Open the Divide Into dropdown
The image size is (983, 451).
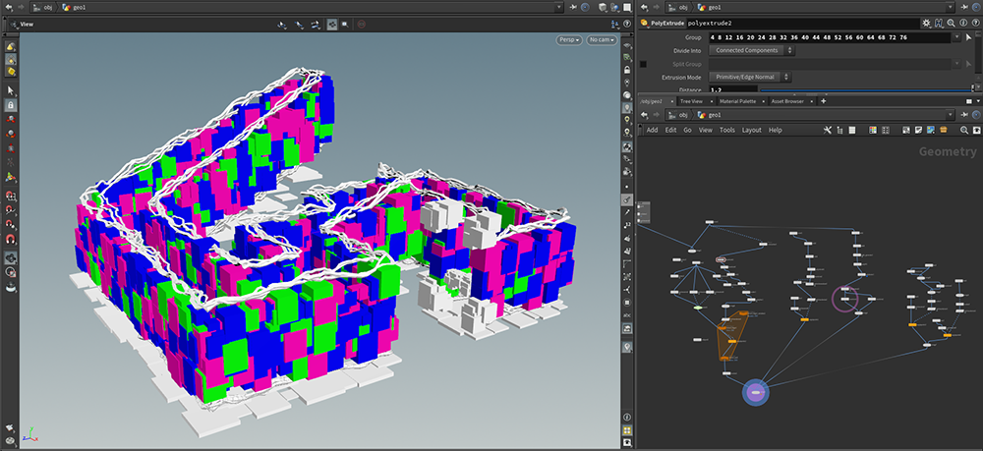(x=754, y=50)
